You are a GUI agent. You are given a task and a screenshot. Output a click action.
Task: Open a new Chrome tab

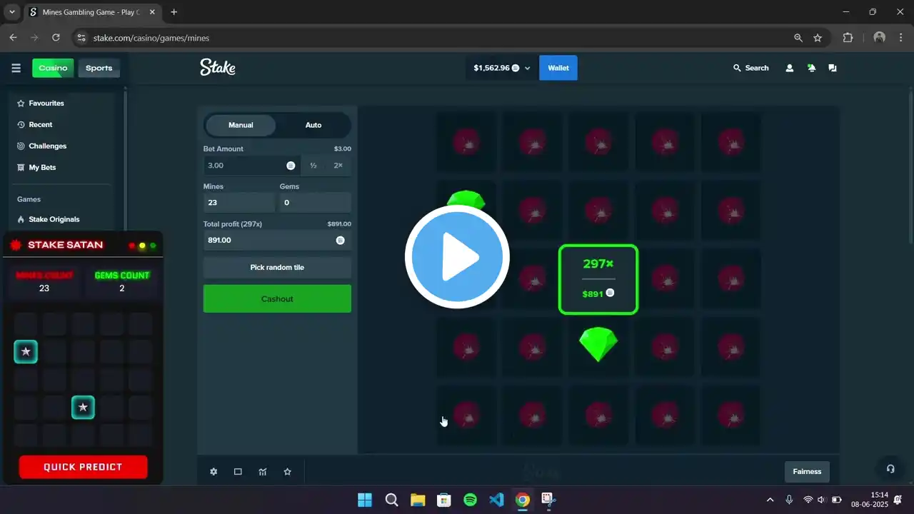(x=174, y=12)
